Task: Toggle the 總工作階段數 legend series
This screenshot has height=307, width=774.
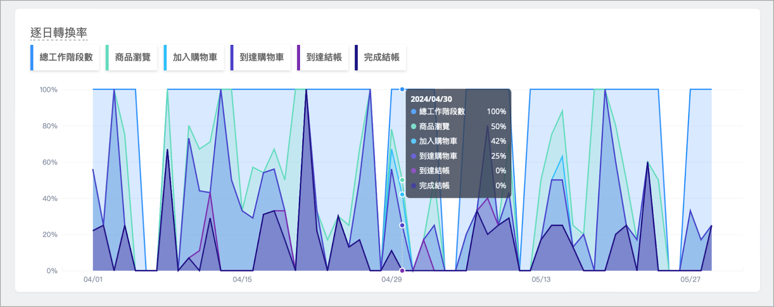Action: point(65,58)
